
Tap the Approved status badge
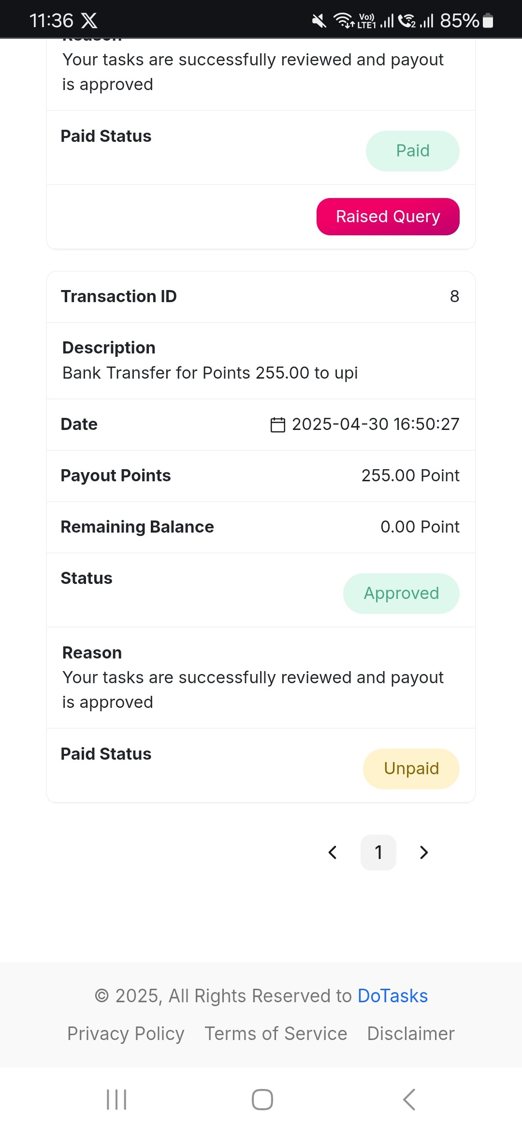tap(401, 594)
